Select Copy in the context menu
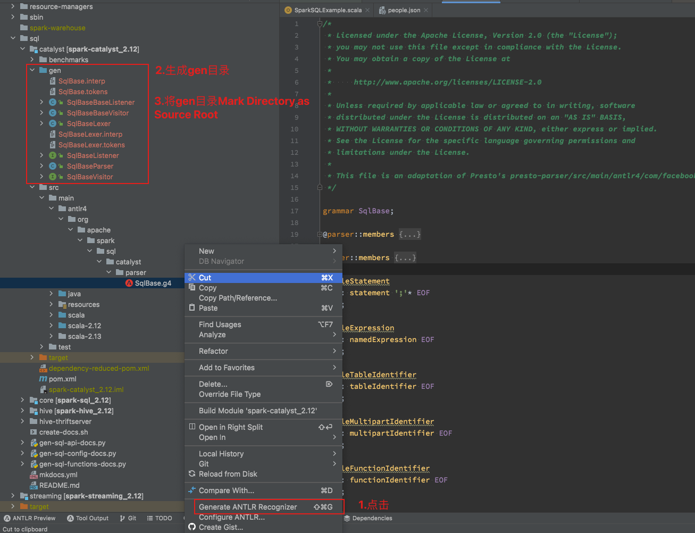Screen dimensions: 695x533 [263, 288]
